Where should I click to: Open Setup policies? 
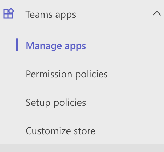[x=56, y=103]
